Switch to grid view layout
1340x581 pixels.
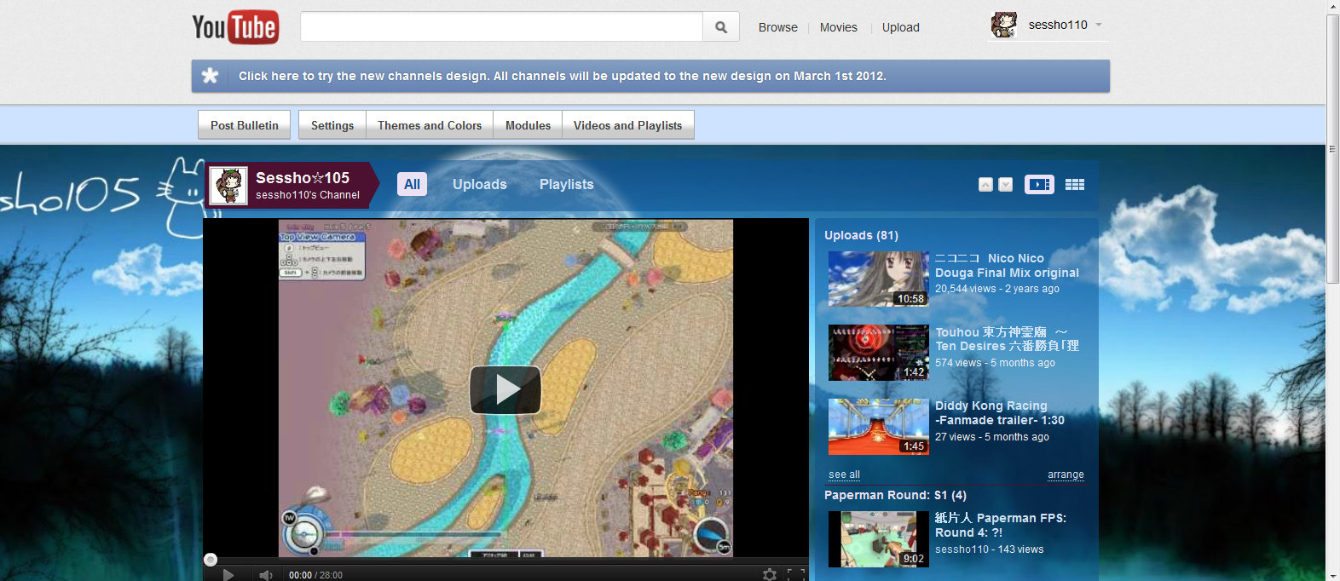1075,184
